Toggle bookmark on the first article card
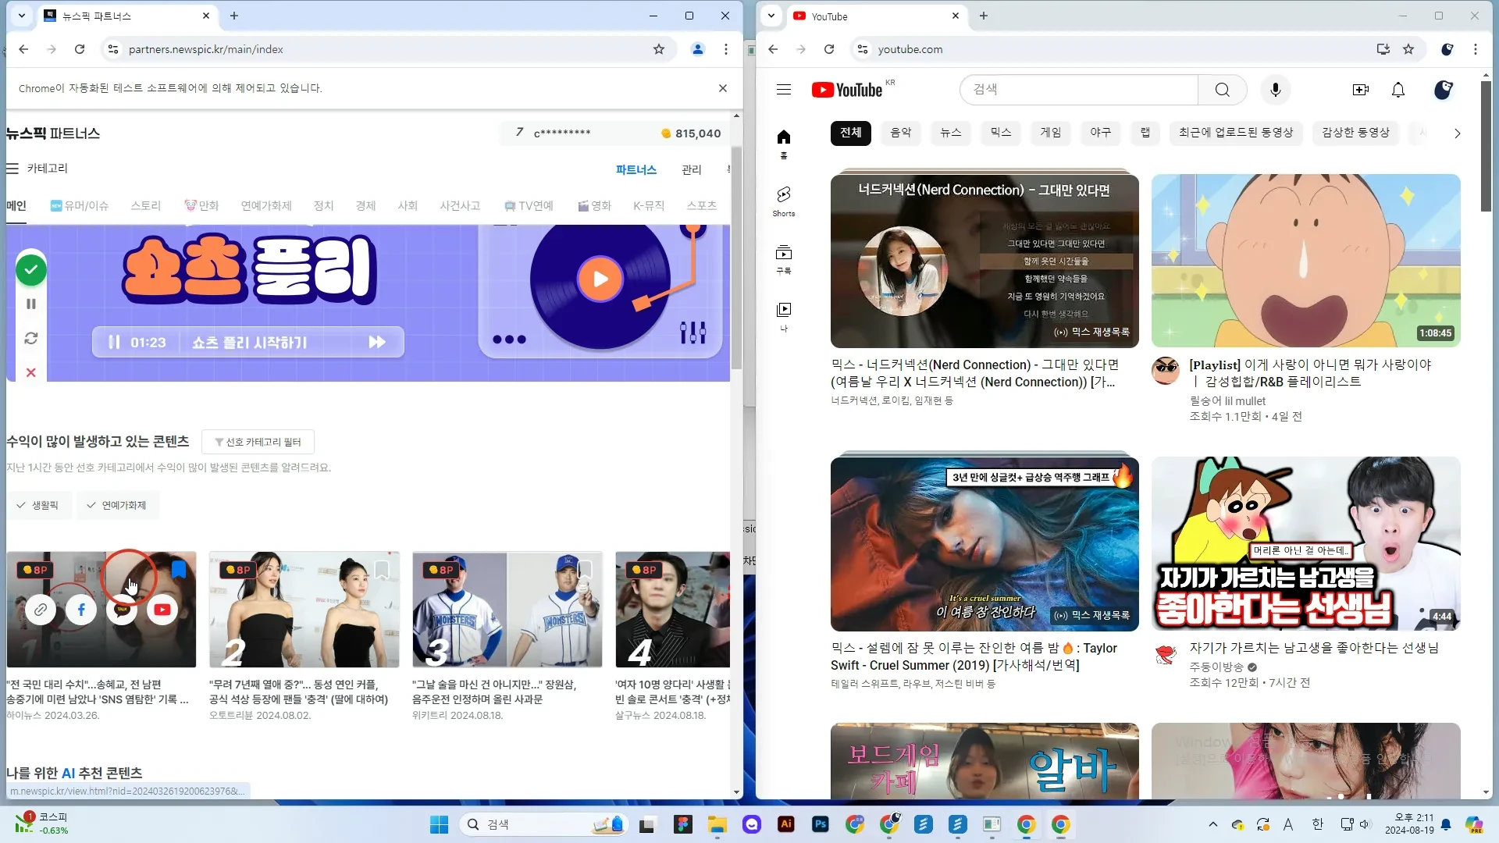The image size is (1499, 843). click(179, 569)
